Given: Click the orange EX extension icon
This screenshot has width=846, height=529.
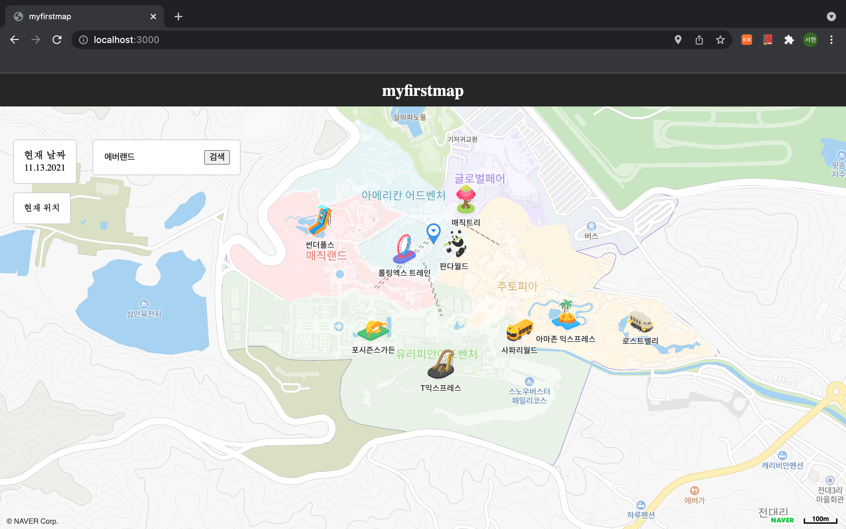Looking at the screenshot, I should [x=747, y=40].
